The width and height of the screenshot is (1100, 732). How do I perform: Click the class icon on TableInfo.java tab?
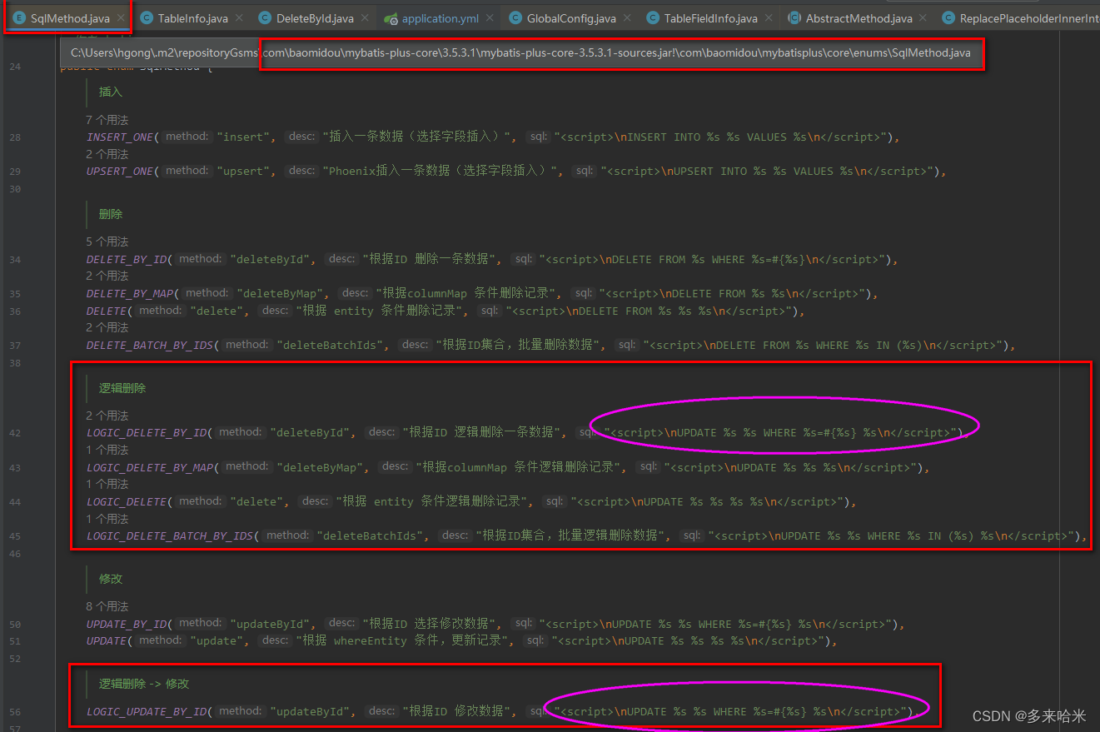147,17
